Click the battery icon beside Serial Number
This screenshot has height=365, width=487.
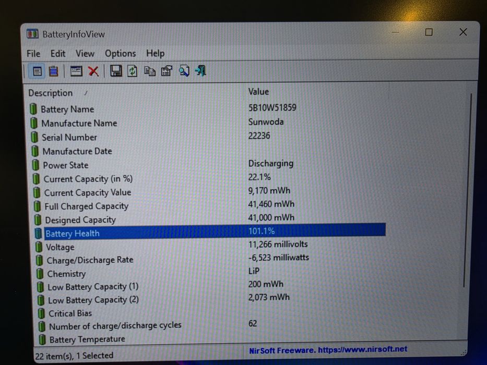34,137
